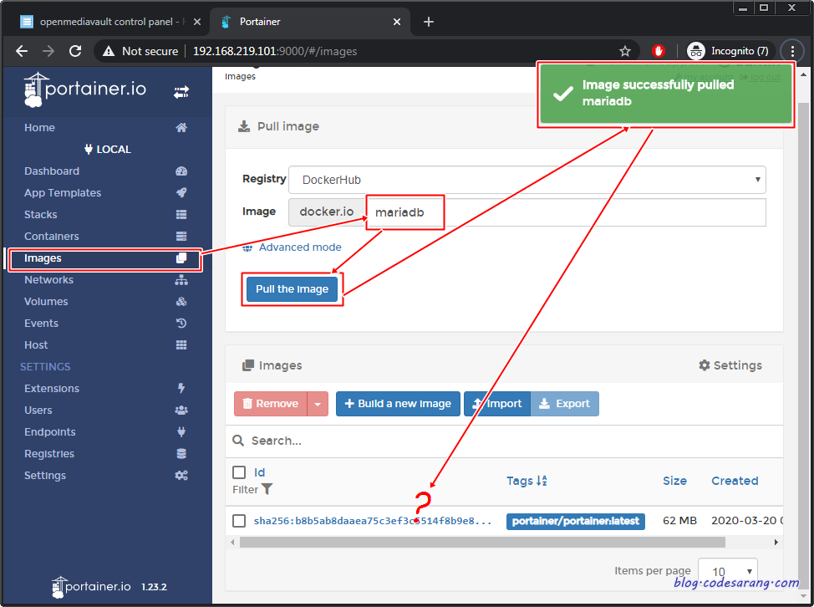Viewport: 814px width, 607px height.
Task: Click the Tags sort order icon
Action: [x=542, y=481]
